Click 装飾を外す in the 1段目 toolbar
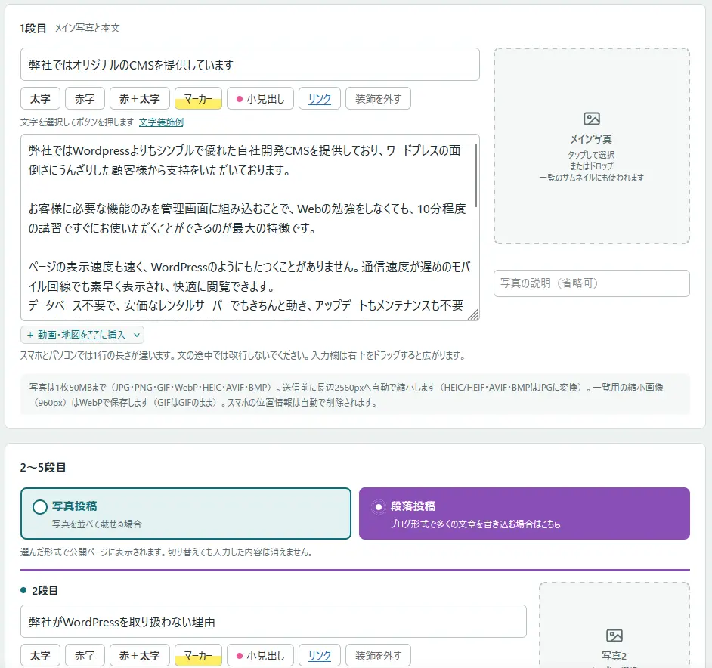The image size is (712, 668). (x=378, y=98)
